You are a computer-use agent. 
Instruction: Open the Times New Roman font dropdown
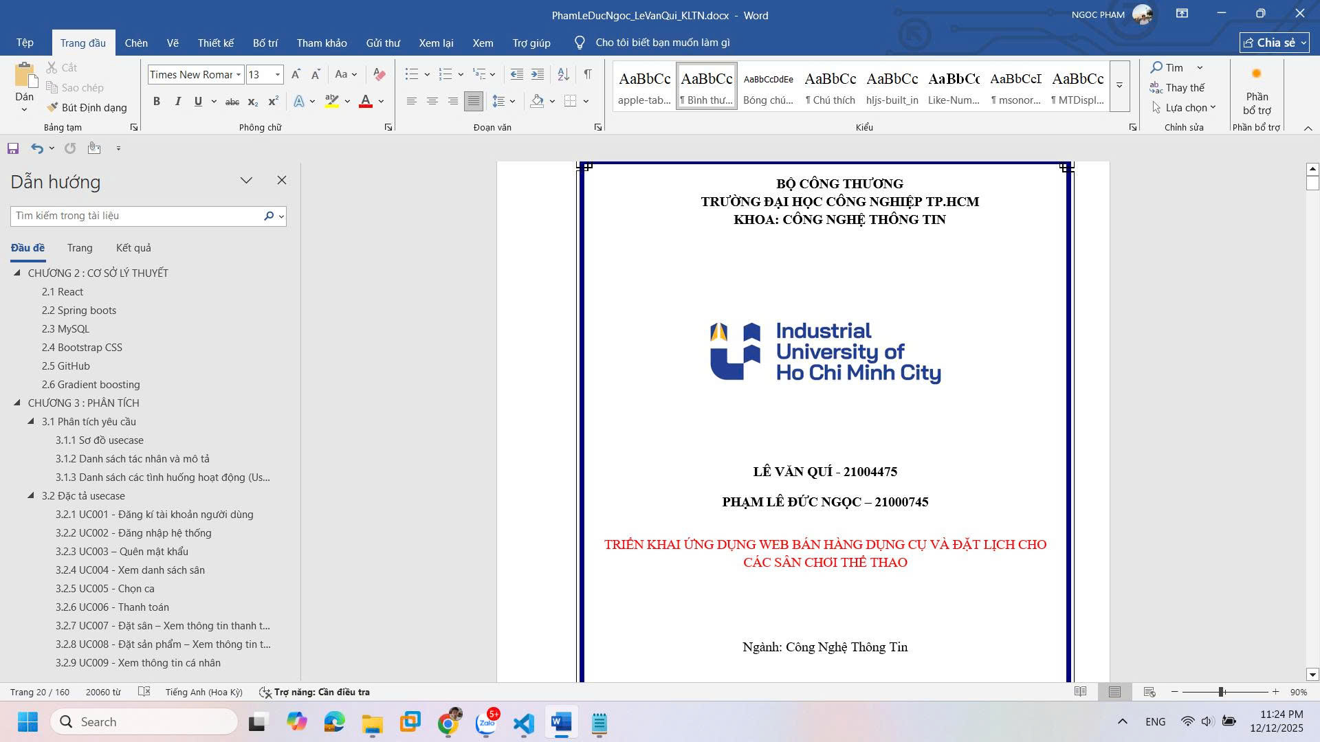click(x=239, y=75)
